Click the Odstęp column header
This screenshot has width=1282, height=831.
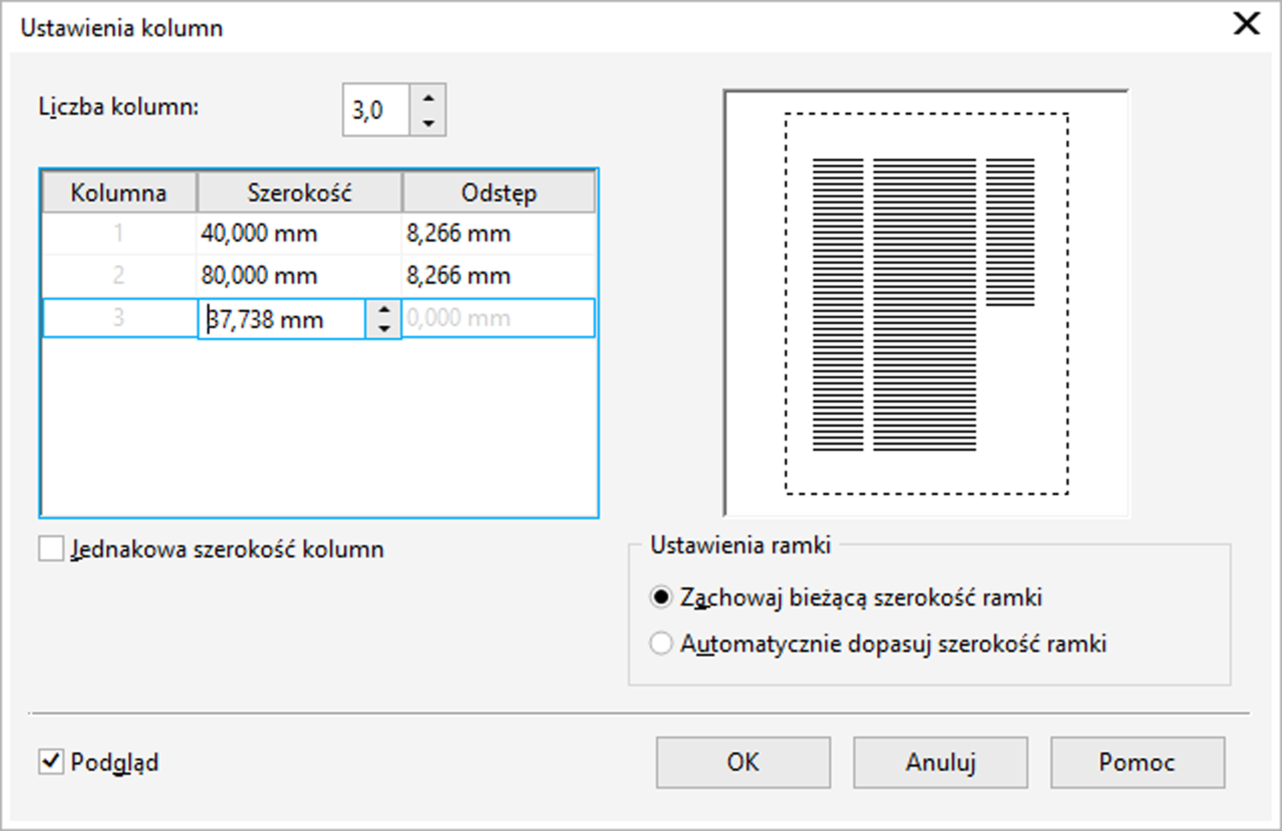coord(498,193)
